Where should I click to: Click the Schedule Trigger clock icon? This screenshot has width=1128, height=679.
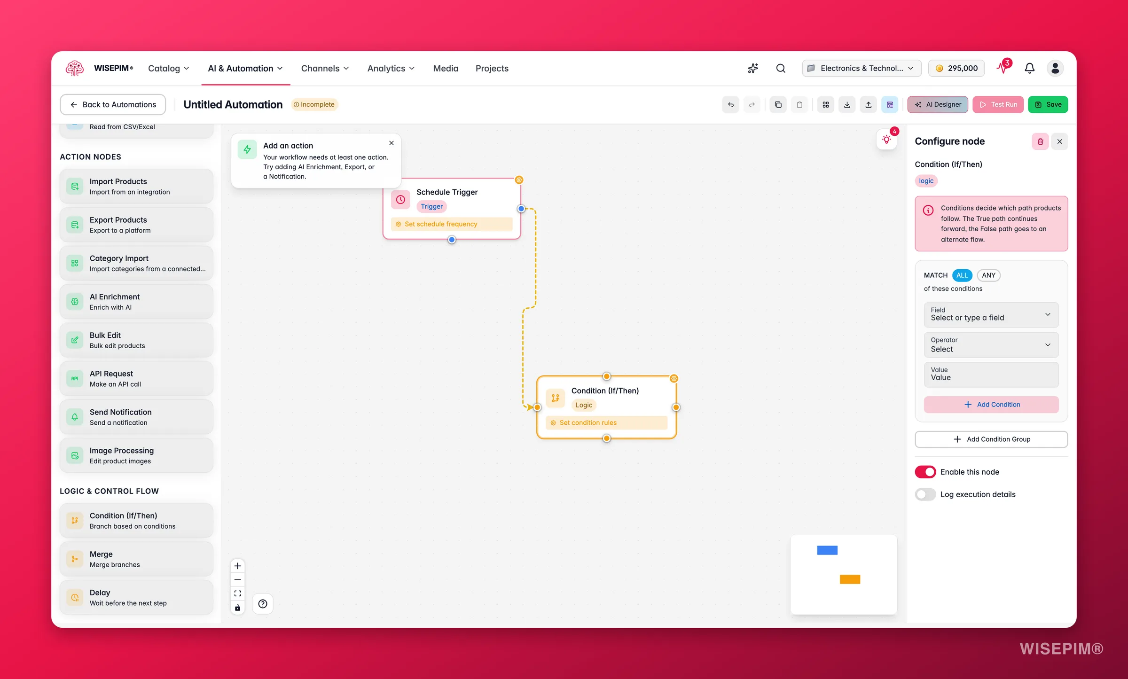[x=400, y=200]
